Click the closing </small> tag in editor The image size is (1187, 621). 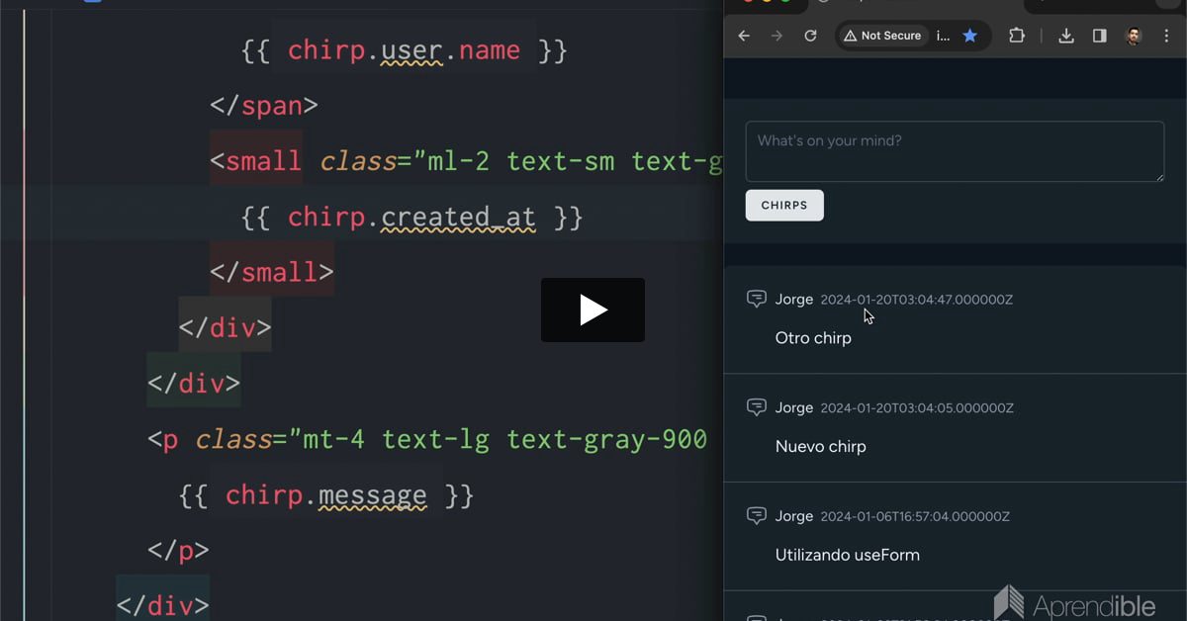(272, 272)
